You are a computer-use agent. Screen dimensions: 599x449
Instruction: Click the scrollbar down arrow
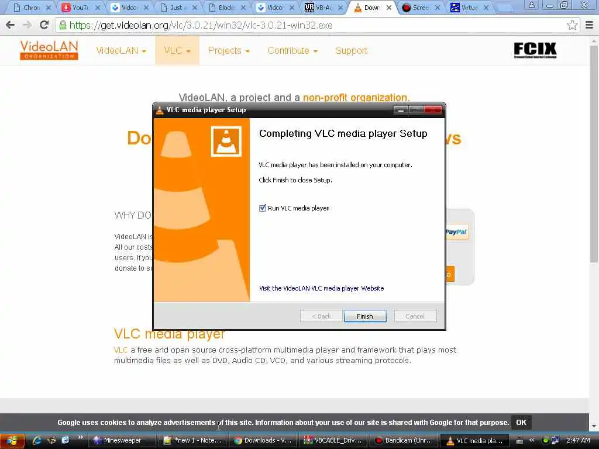(x=594, y=426)
